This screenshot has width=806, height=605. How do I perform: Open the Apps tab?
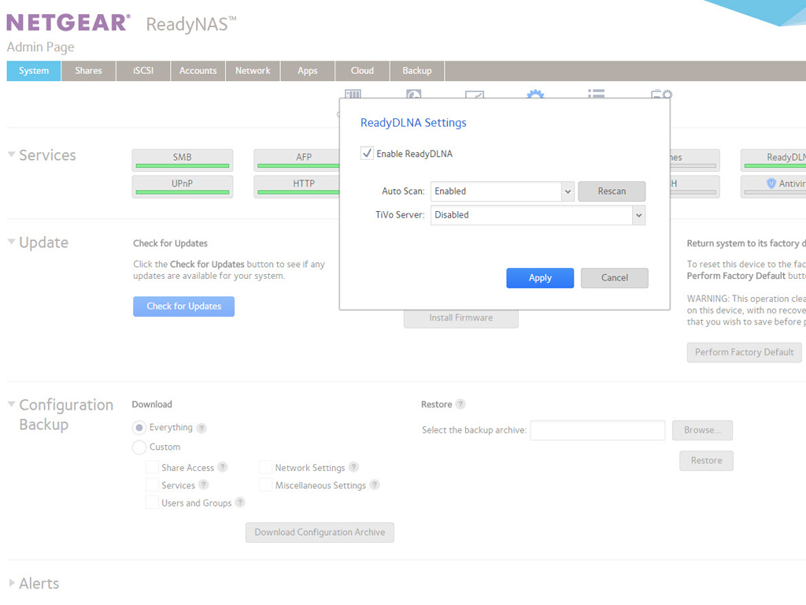pyautogui.click(x=308, y=71)
